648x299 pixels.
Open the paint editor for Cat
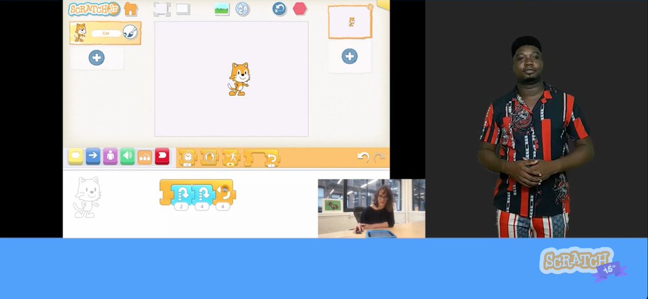pos(130,32)
